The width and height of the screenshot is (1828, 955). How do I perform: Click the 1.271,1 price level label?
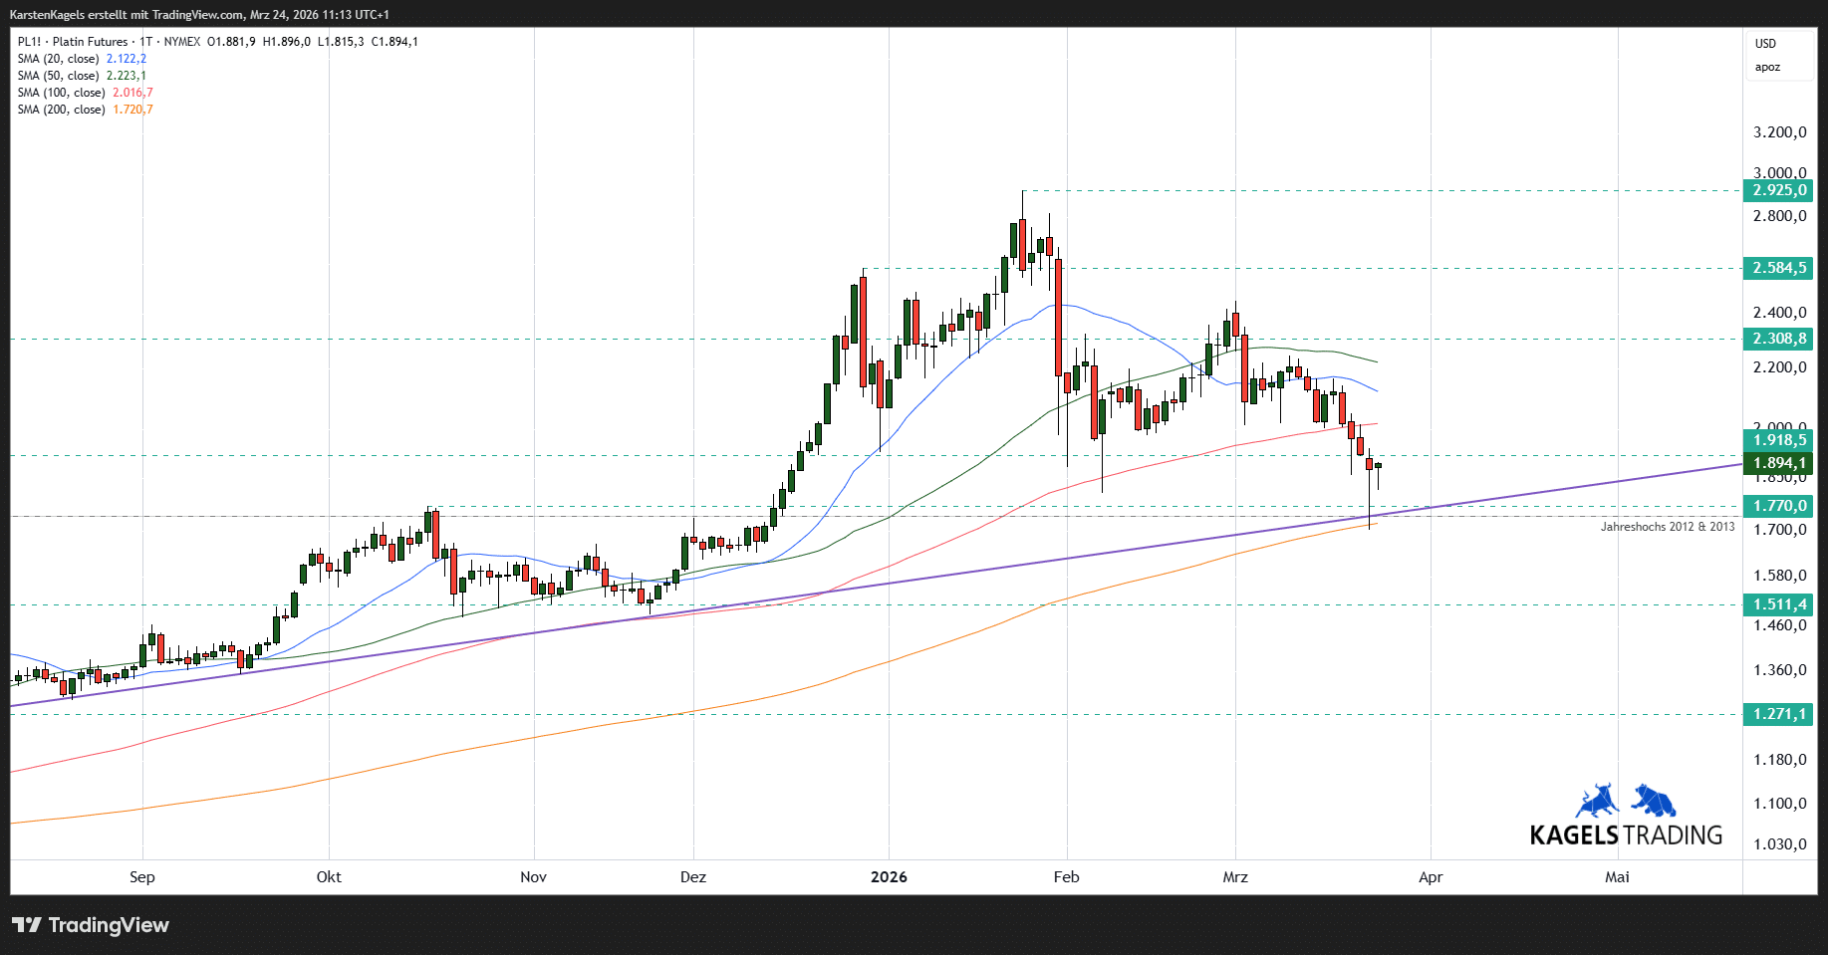click(x=1779, y=714)
